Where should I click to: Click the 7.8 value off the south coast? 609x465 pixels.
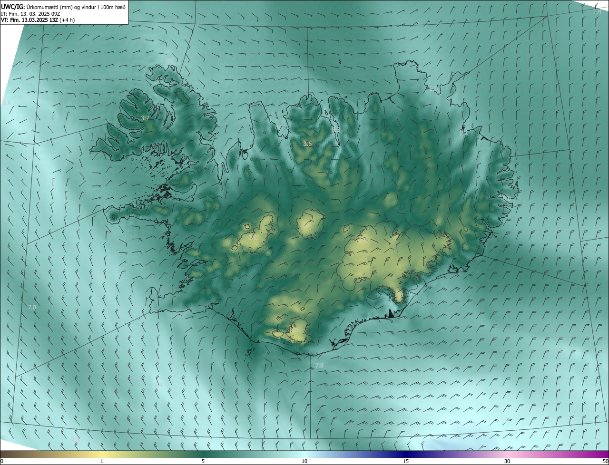[319, 365]
